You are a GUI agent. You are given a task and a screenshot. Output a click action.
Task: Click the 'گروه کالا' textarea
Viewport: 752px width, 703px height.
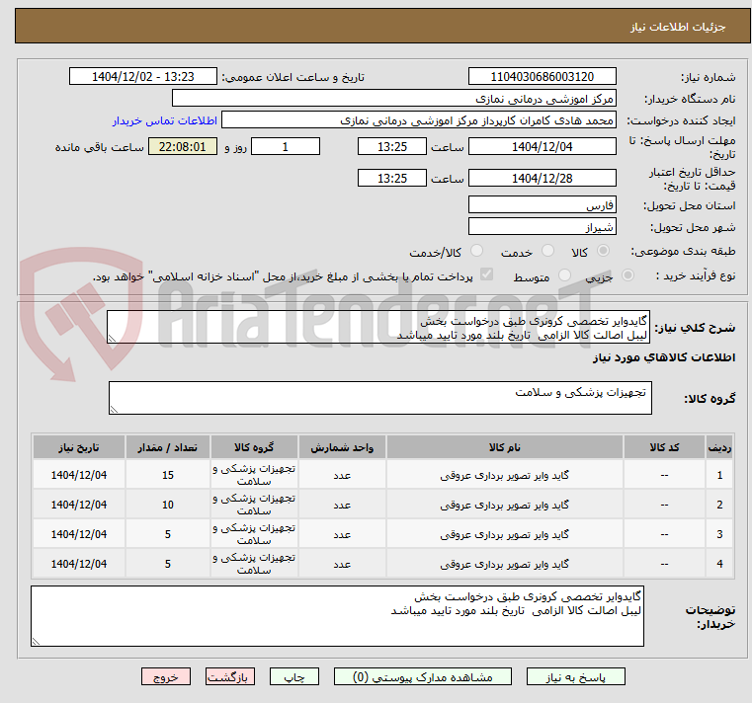tap(379, 398)
